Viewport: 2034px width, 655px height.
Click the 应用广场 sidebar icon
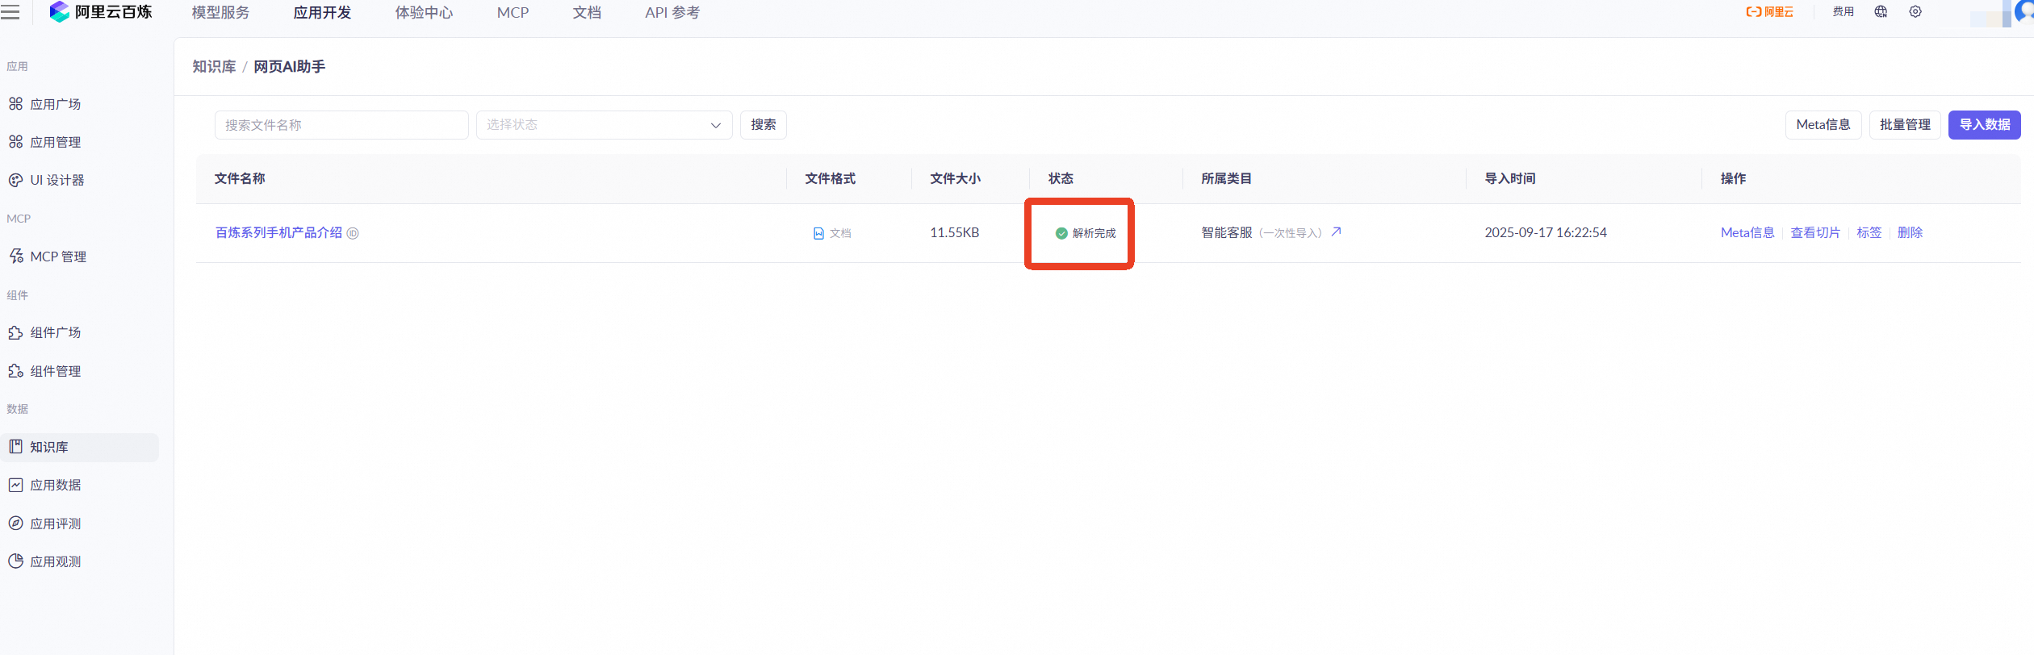coord(15,104)
